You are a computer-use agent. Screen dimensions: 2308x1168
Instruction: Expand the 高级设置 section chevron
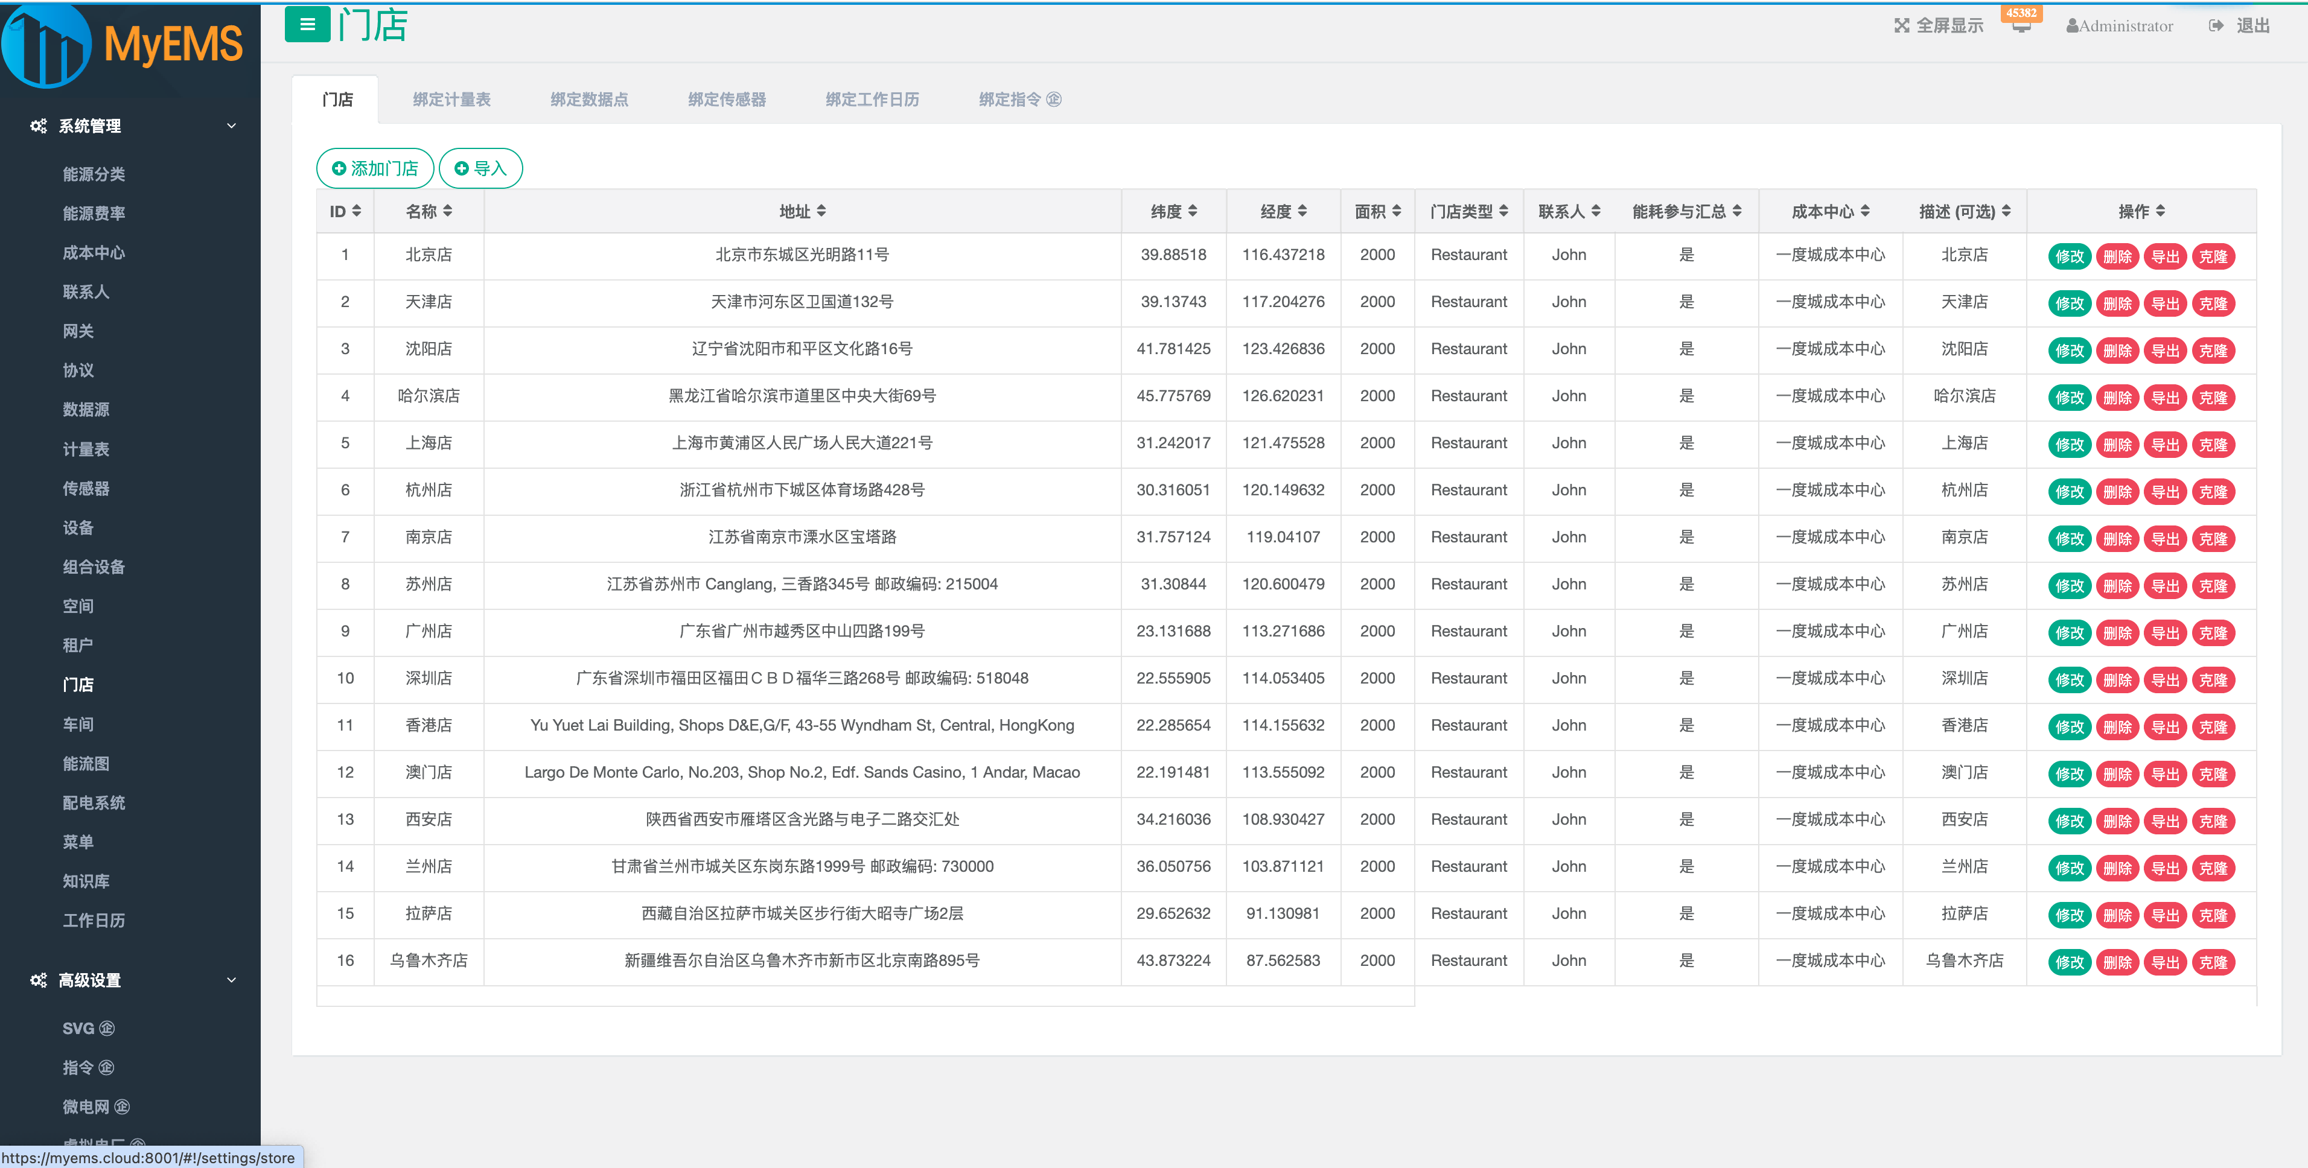pos(231,981)
